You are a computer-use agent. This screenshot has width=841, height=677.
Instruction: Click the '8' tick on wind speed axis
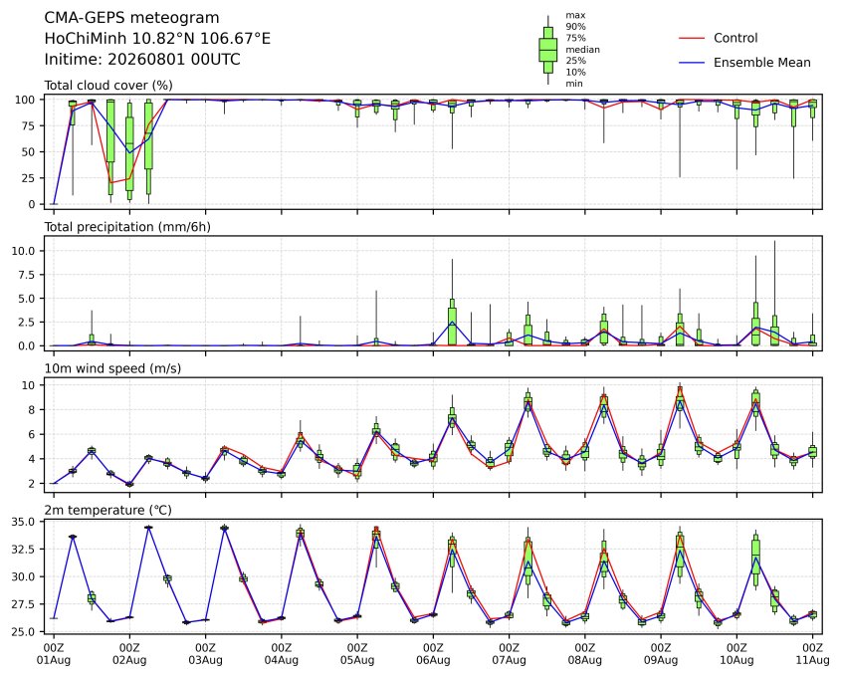(32, 410)
